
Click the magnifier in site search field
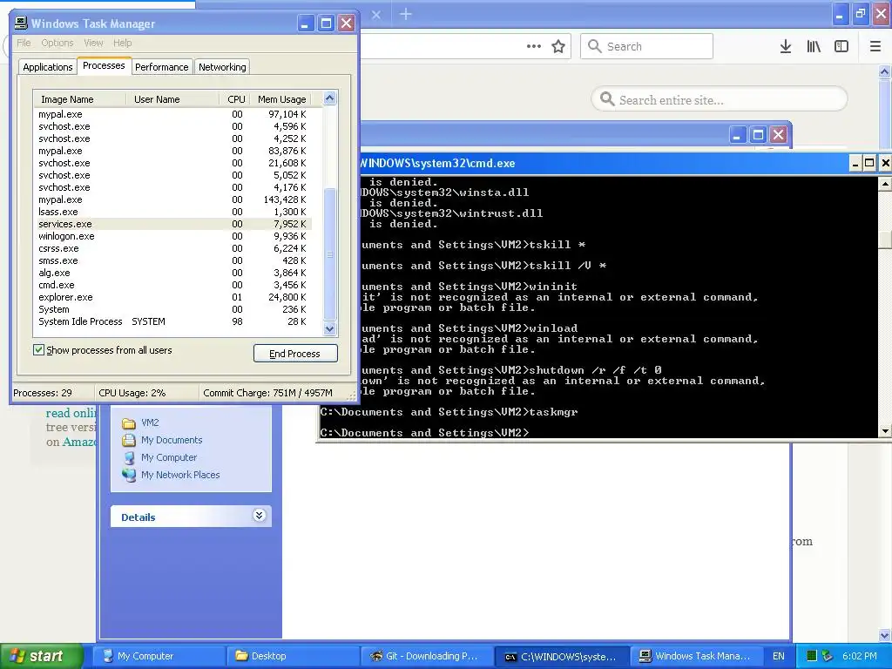[607, 99]
